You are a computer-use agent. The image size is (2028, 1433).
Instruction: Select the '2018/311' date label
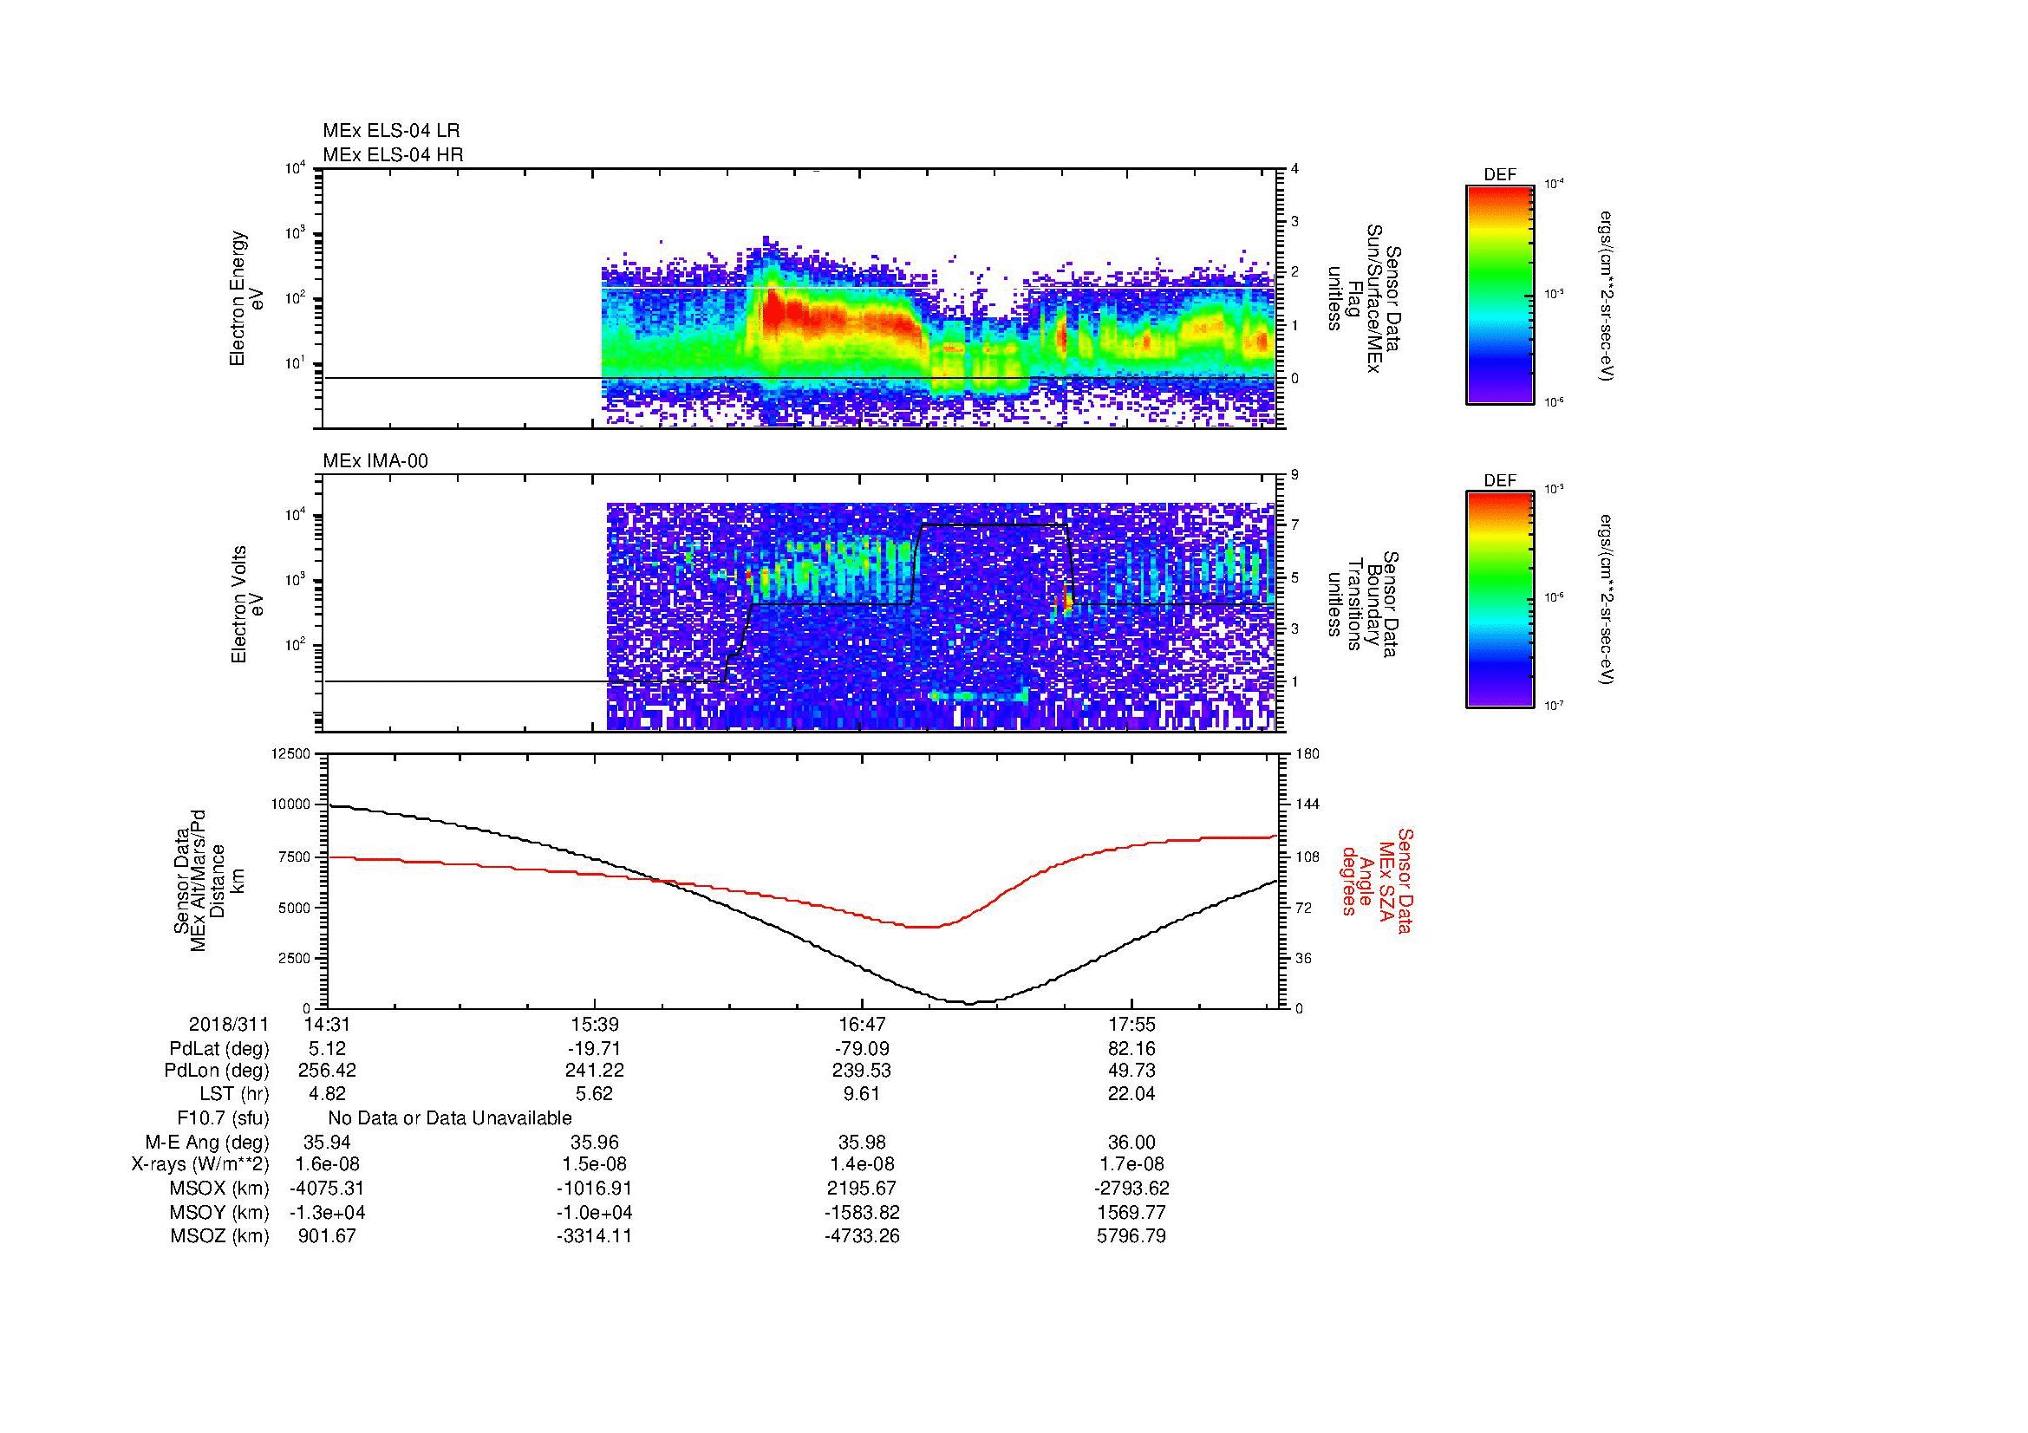click(x=229, y=1024)
